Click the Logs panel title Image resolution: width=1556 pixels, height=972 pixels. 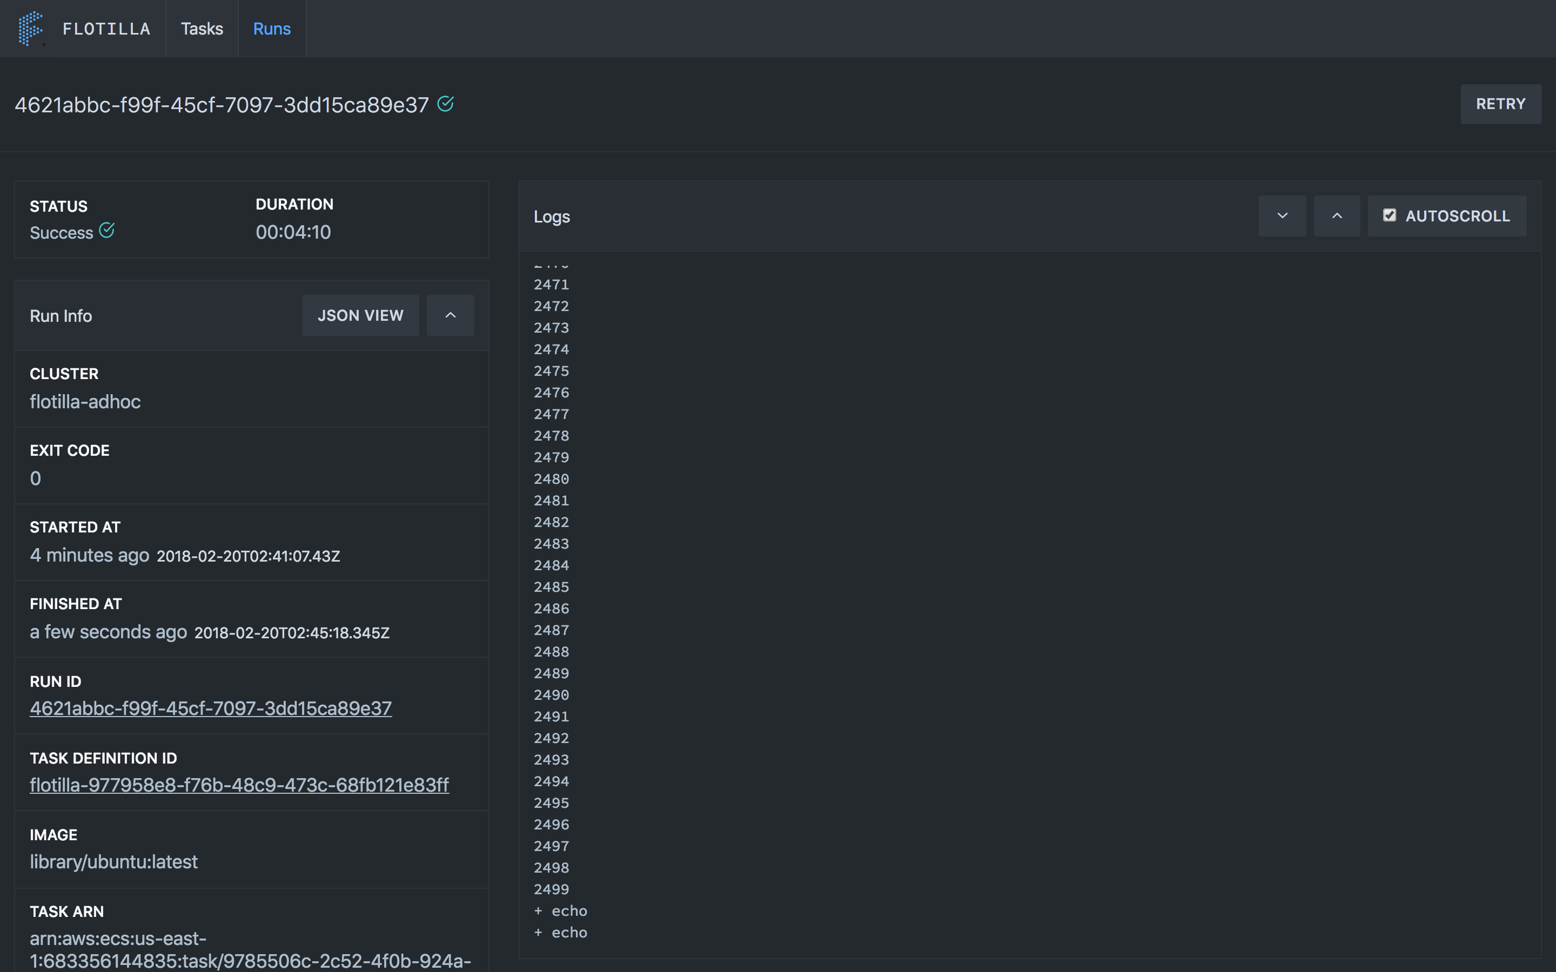click(x=552, y=217)
